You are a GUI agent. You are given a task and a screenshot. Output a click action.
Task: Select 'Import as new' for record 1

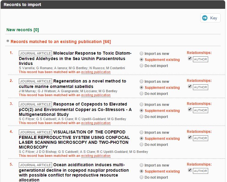[141, 54]
